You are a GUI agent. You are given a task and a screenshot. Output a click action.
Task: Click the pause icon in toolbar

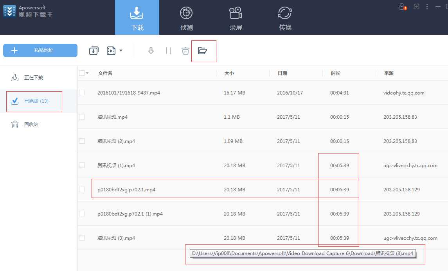168,51
